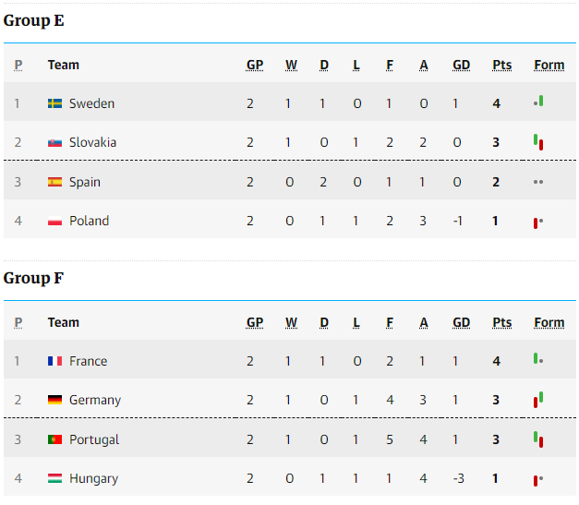This screenshot has width=579, height=505.
Task: Click the Slovakia flag icon
Action: point(54,142)
